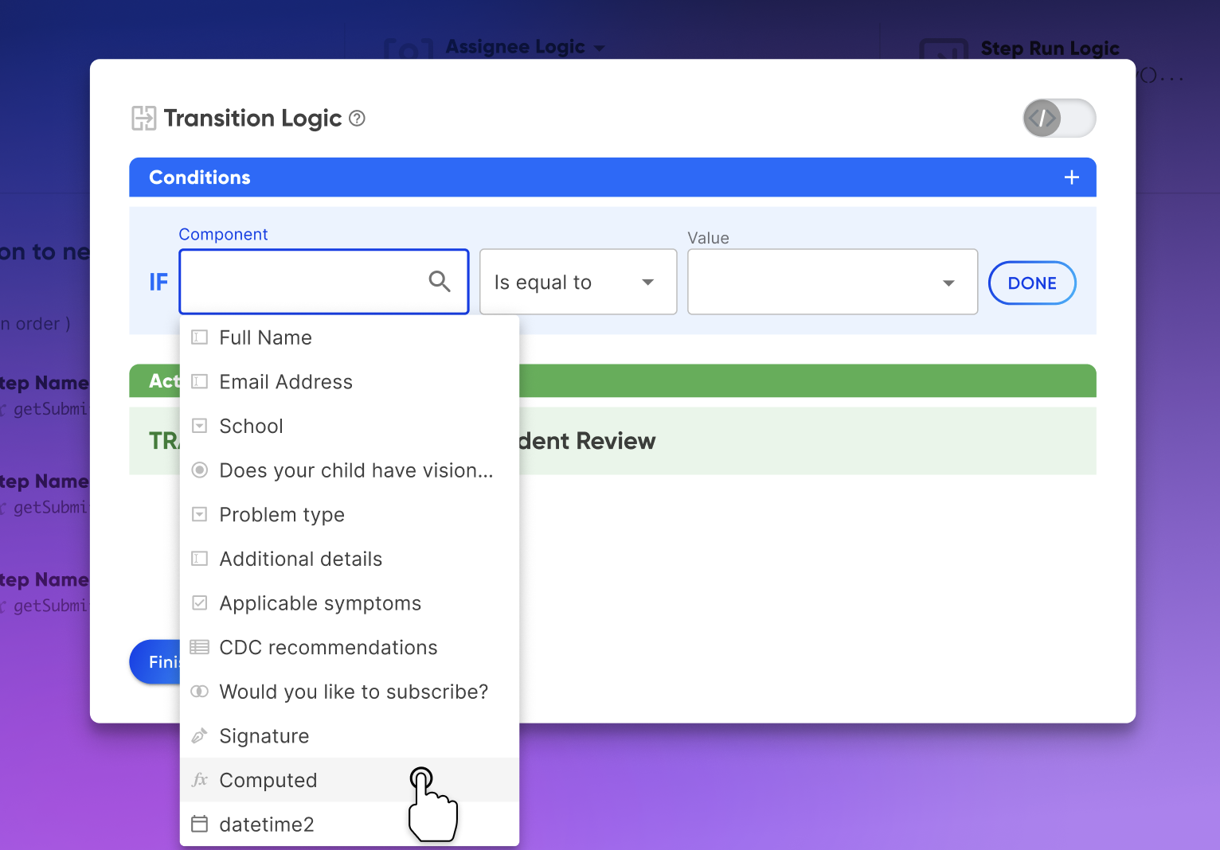Click the radio icon beside vision question
Image resolution: width=1220 pixels, height=850 pixels.
200,470
